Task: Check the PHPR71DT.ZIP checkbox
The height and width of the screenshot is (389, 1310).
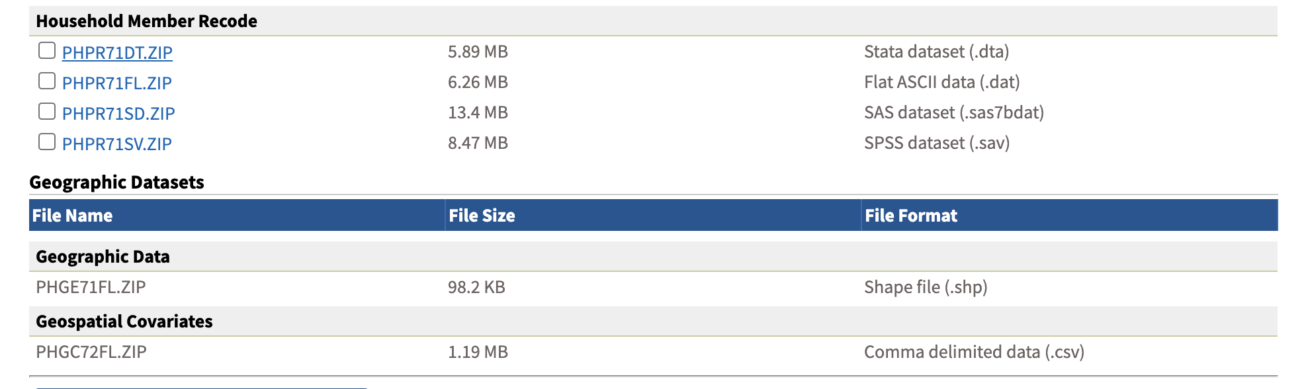Action: point(47,51)
